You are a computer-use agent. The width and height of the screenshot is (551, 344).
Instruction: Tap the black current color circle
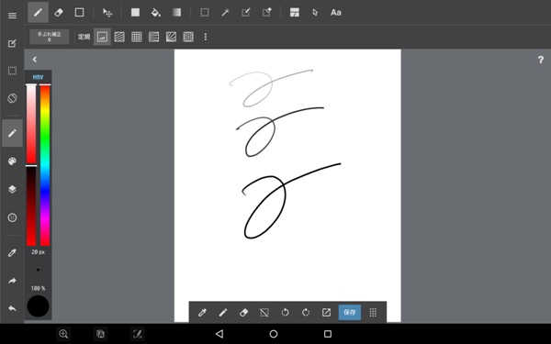[x=38, y=306]
